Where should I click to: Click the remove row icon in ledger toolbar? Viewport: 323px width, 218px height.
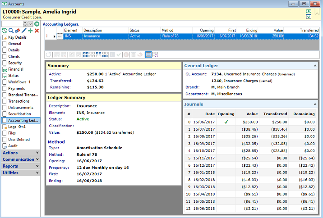[64, 54]
